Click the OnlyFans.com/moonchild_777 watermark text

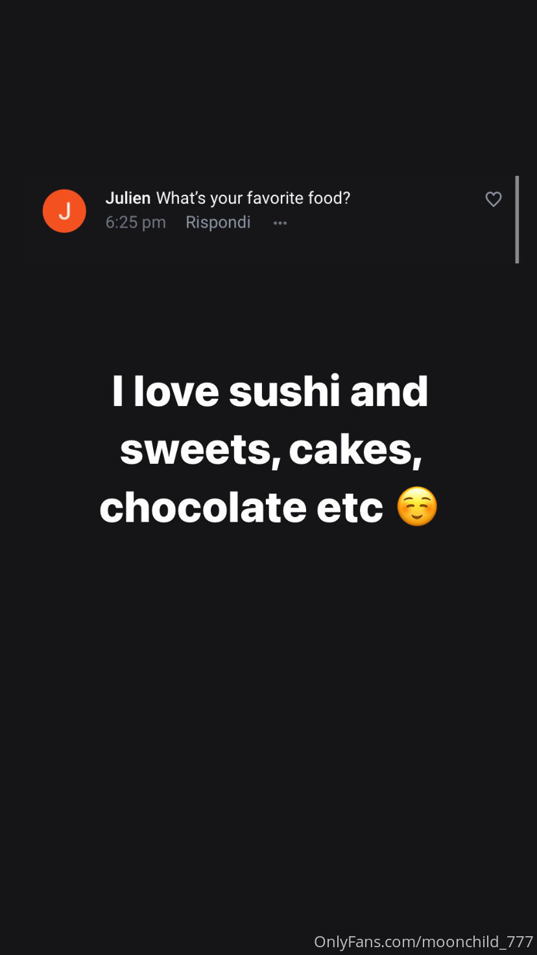[x=423, y=941]
